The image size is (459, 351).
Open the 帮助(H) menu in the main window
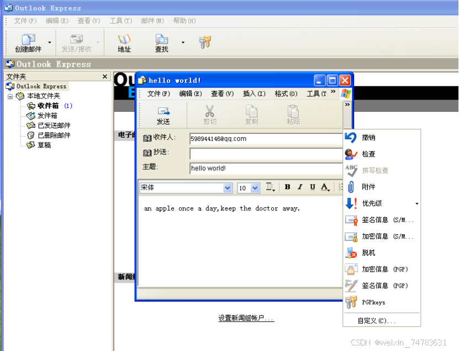[x=184, y=21]
